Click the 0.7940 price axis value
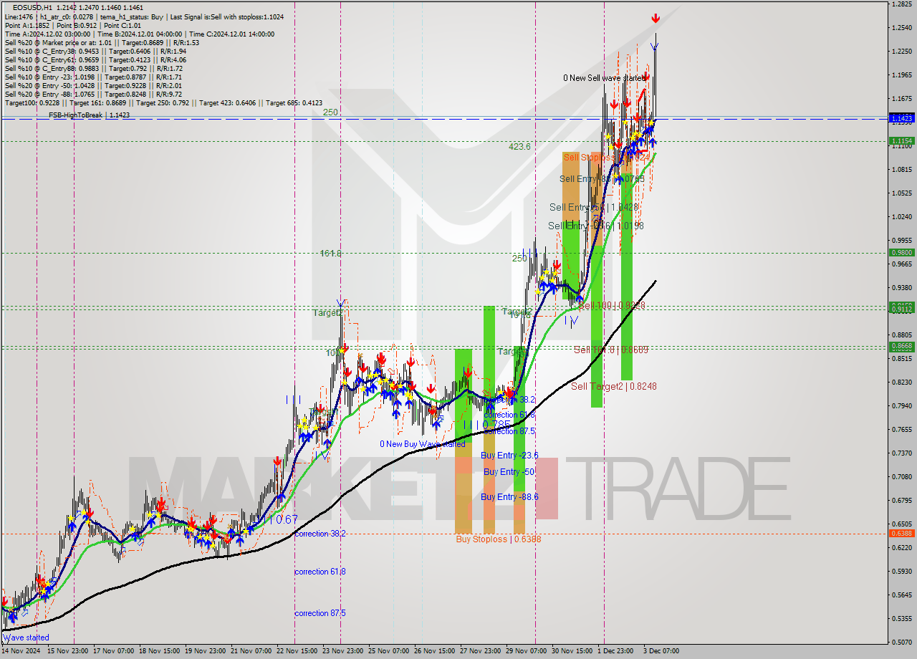The height and width of the screenshot is (659, 917). tap(901, 406)
